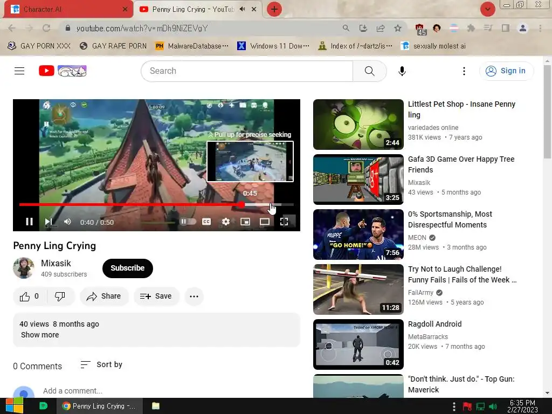Open Littlest Pet Shop Insane Penny ling thumbnail

(358, 125)
